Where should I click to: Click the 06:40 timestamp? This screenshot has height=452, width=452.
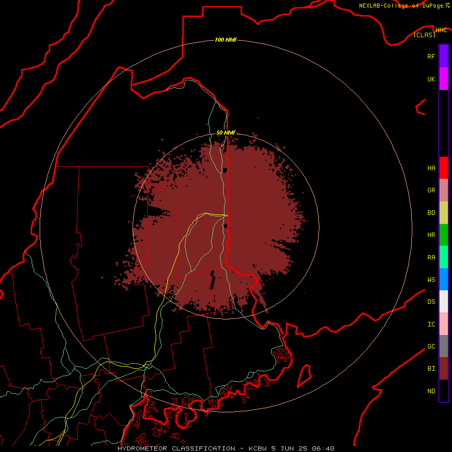[324, 448]
